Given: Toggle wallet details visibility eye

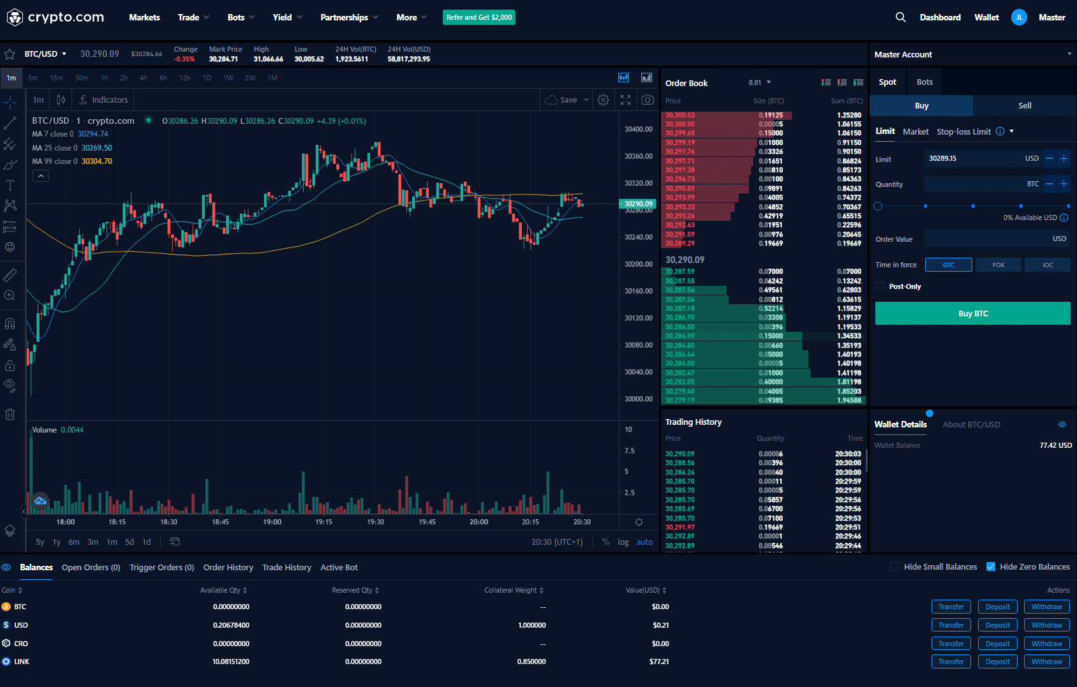Looking at the screenshot, I should click(x=1062, y=424).
